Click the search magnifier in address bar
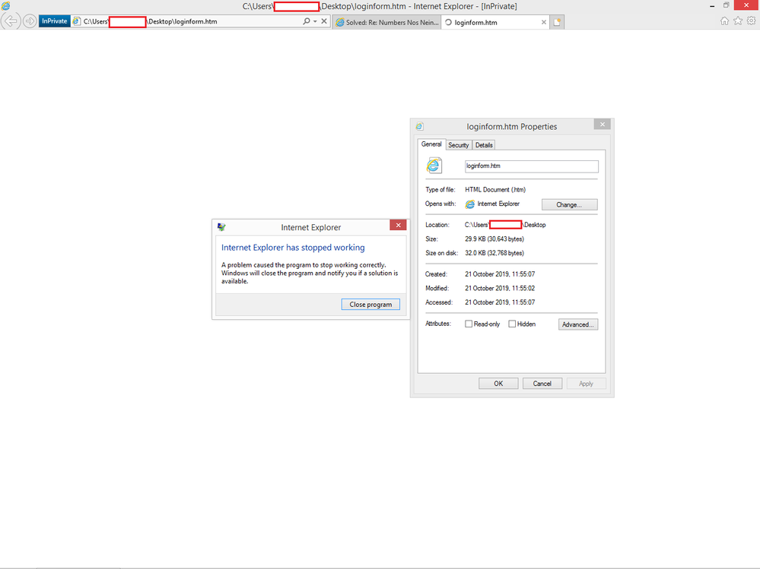Viewport: 760px width, 569px height. [x=306, y=21]
